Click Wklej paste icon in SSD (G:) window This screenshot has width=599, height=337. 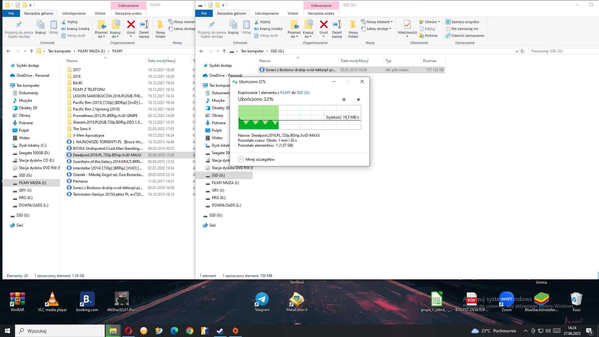246,27
